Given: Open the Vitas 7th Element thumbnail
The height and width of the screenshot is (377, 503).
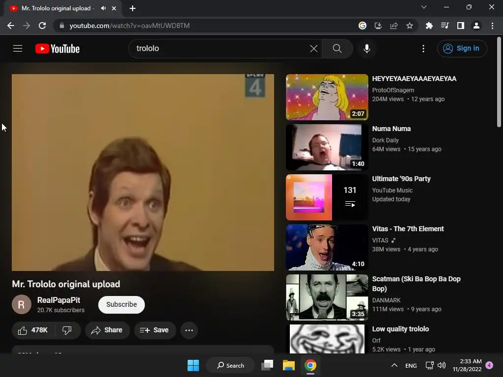Looking at the screenshot, I should pos(327,247).
